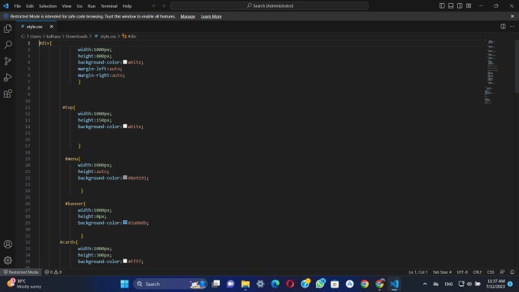
Task: Open Microsoft Edge from the taskbar
Action: [275, 284]
